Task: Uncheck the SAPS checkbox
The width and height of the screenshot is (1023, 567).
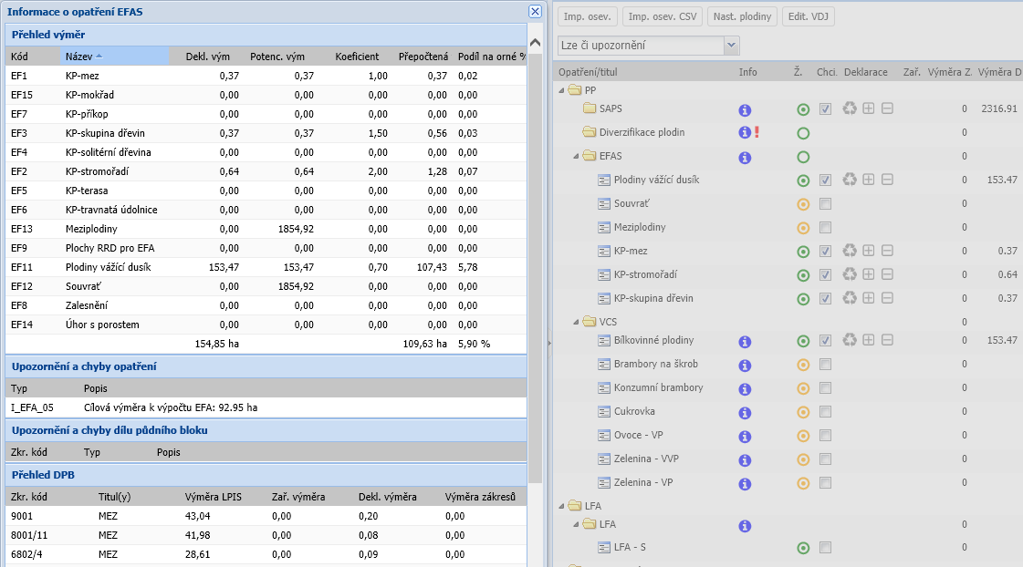Action: pyautogui.click(x=825, y=108)
